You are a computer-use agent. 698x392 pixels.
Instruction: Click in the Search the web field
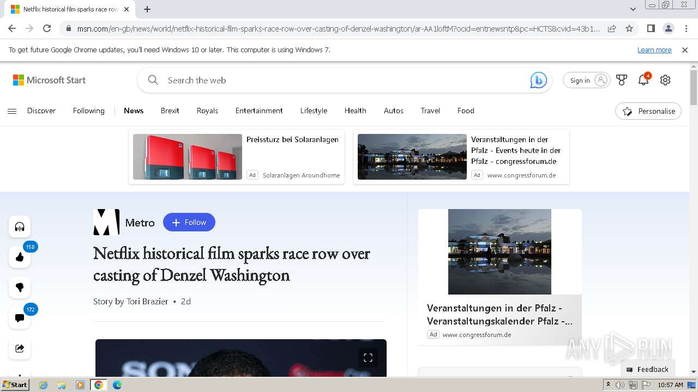(x=344, y=80)
